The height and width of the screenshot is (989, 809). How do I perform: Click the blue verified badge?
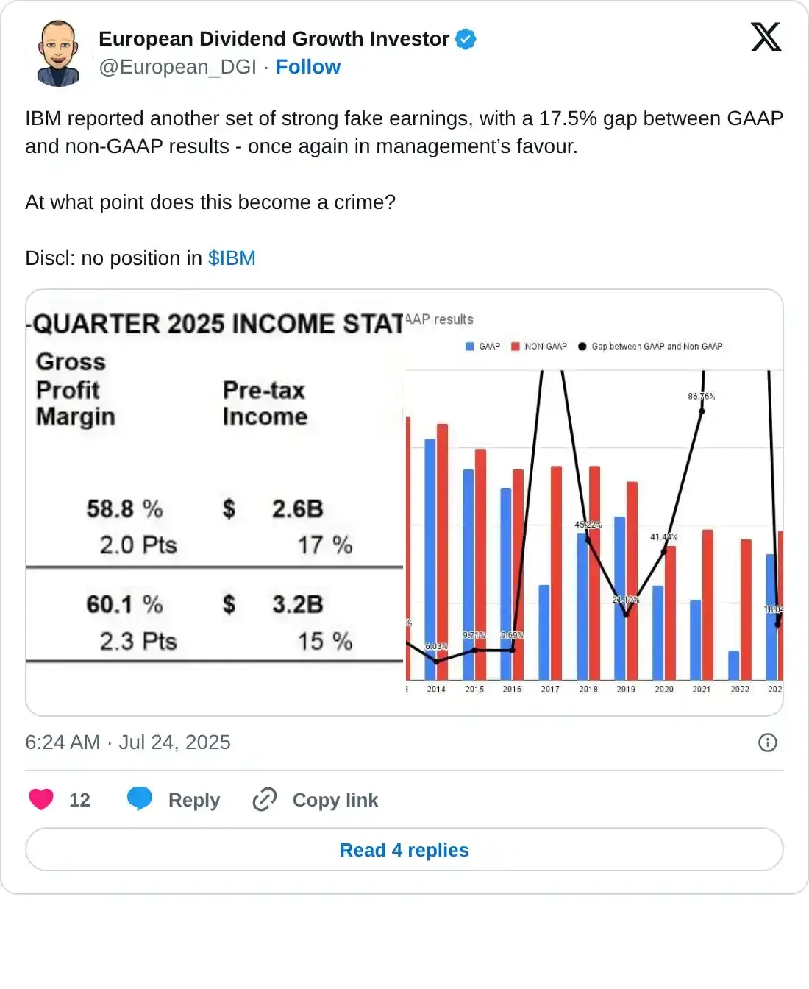coord(466,39)
